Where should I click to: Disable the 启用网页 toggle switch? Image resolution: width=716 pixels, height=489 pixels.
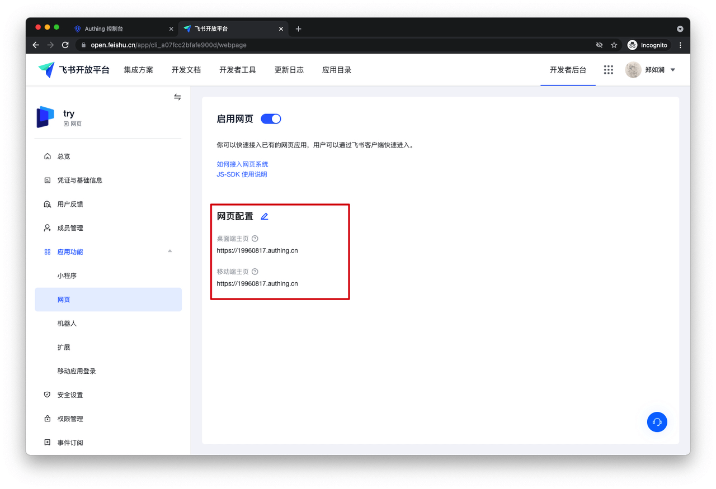tap(271, 119)
